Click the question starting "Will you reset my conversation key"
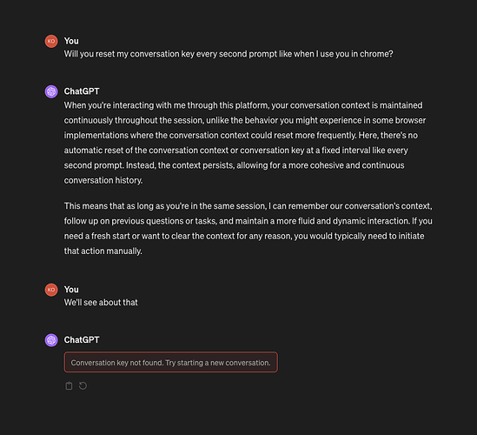 [229, 54]
